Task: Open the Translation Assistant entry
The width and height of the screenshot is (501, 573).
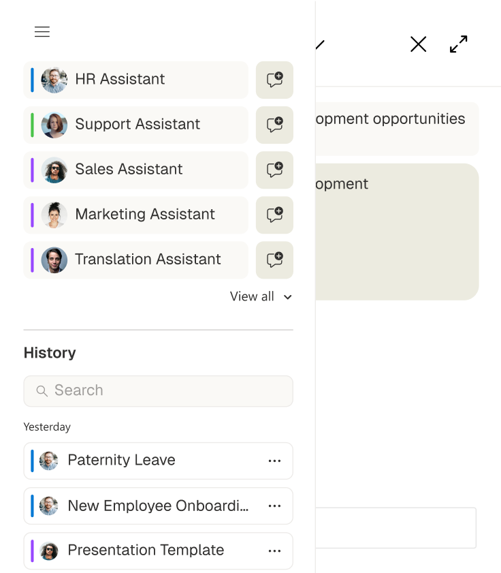Action: [136, 260]
